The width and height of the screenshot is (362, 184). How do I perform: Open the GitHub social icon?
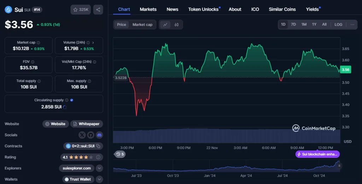click(91, 135)
